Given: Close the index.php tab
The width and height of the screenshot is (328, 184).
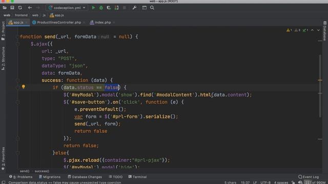Looking at the screenshot, I should 114,22.
